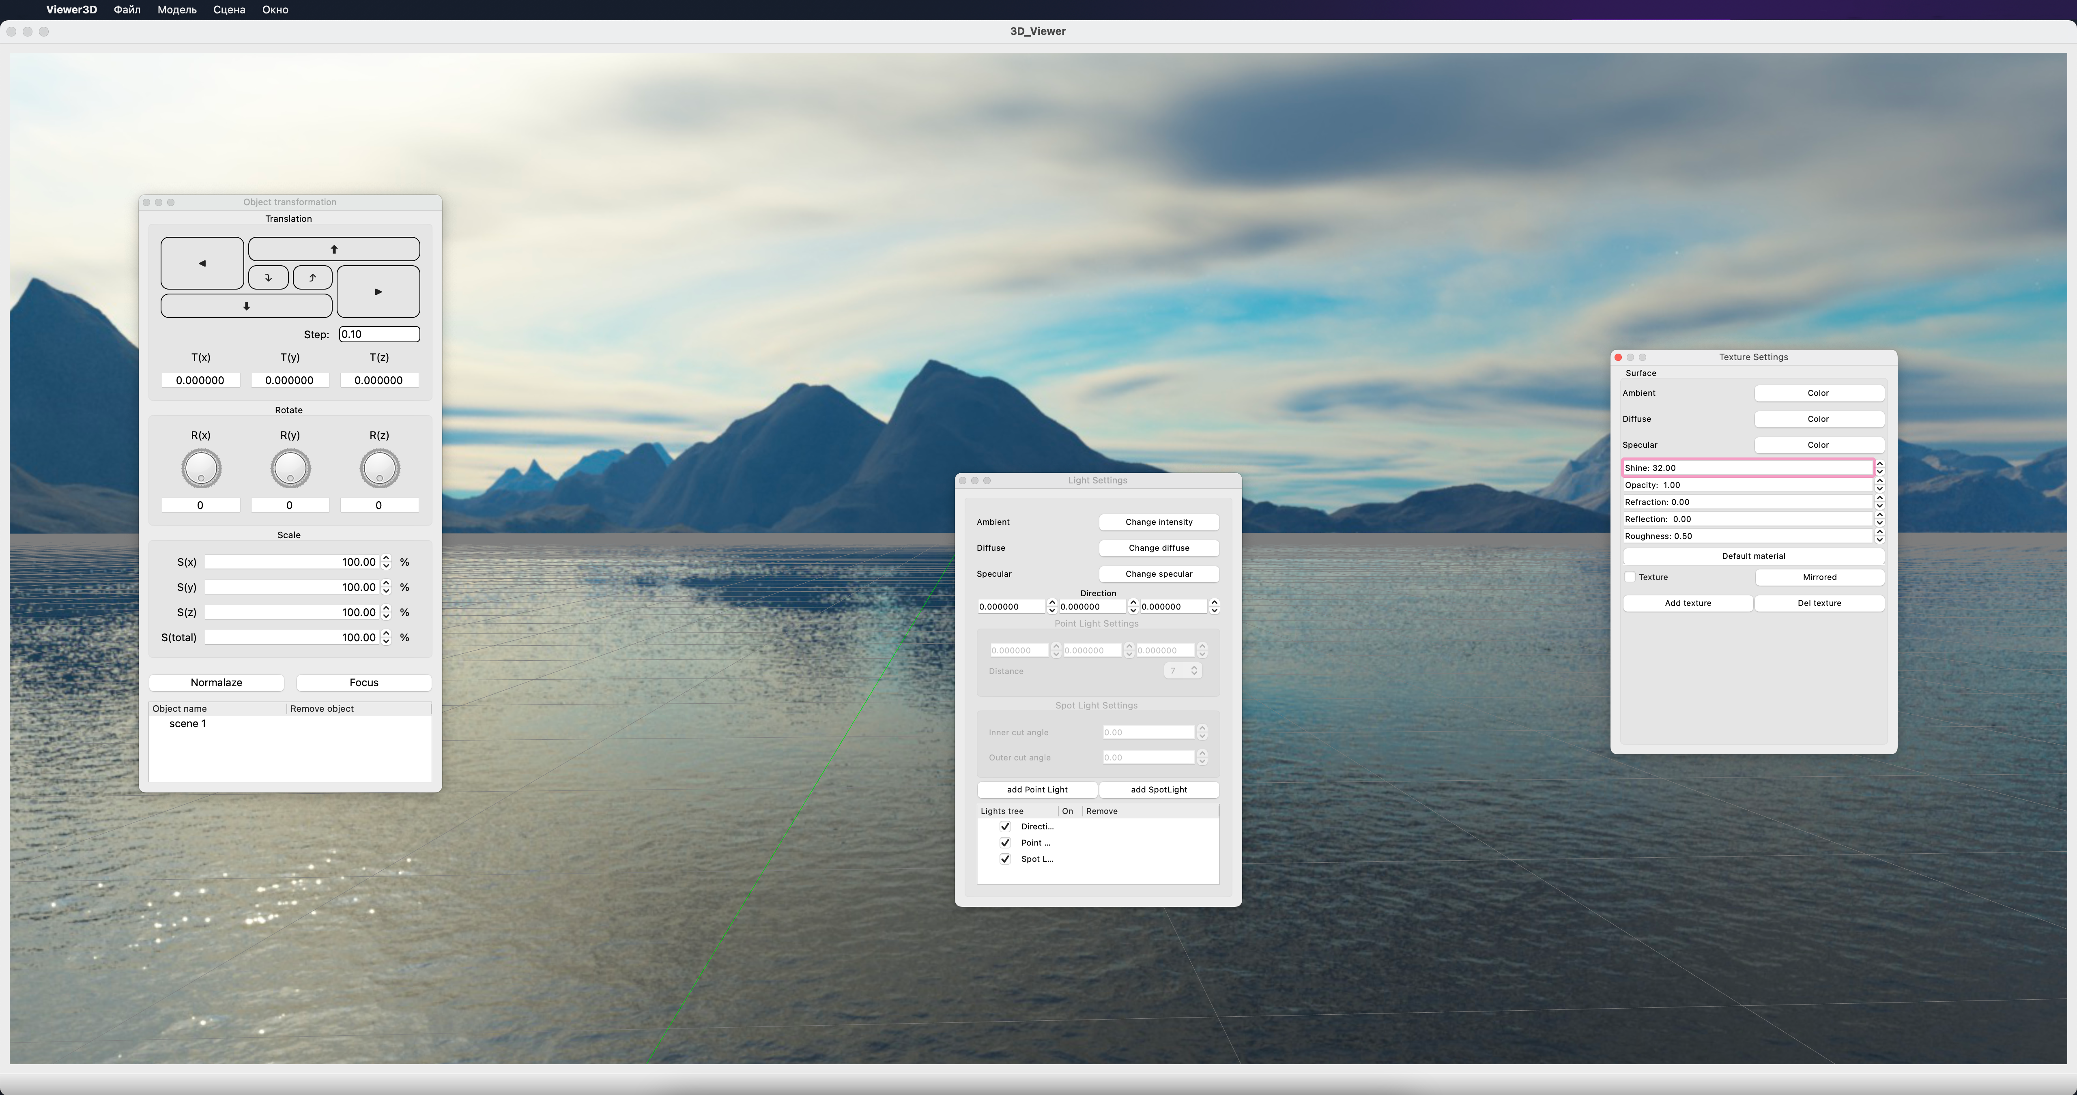The height and width of the screenshot is (1095, 2077).
Task: Click the curved down-right arrow translation button
Action: coord(269,277)
